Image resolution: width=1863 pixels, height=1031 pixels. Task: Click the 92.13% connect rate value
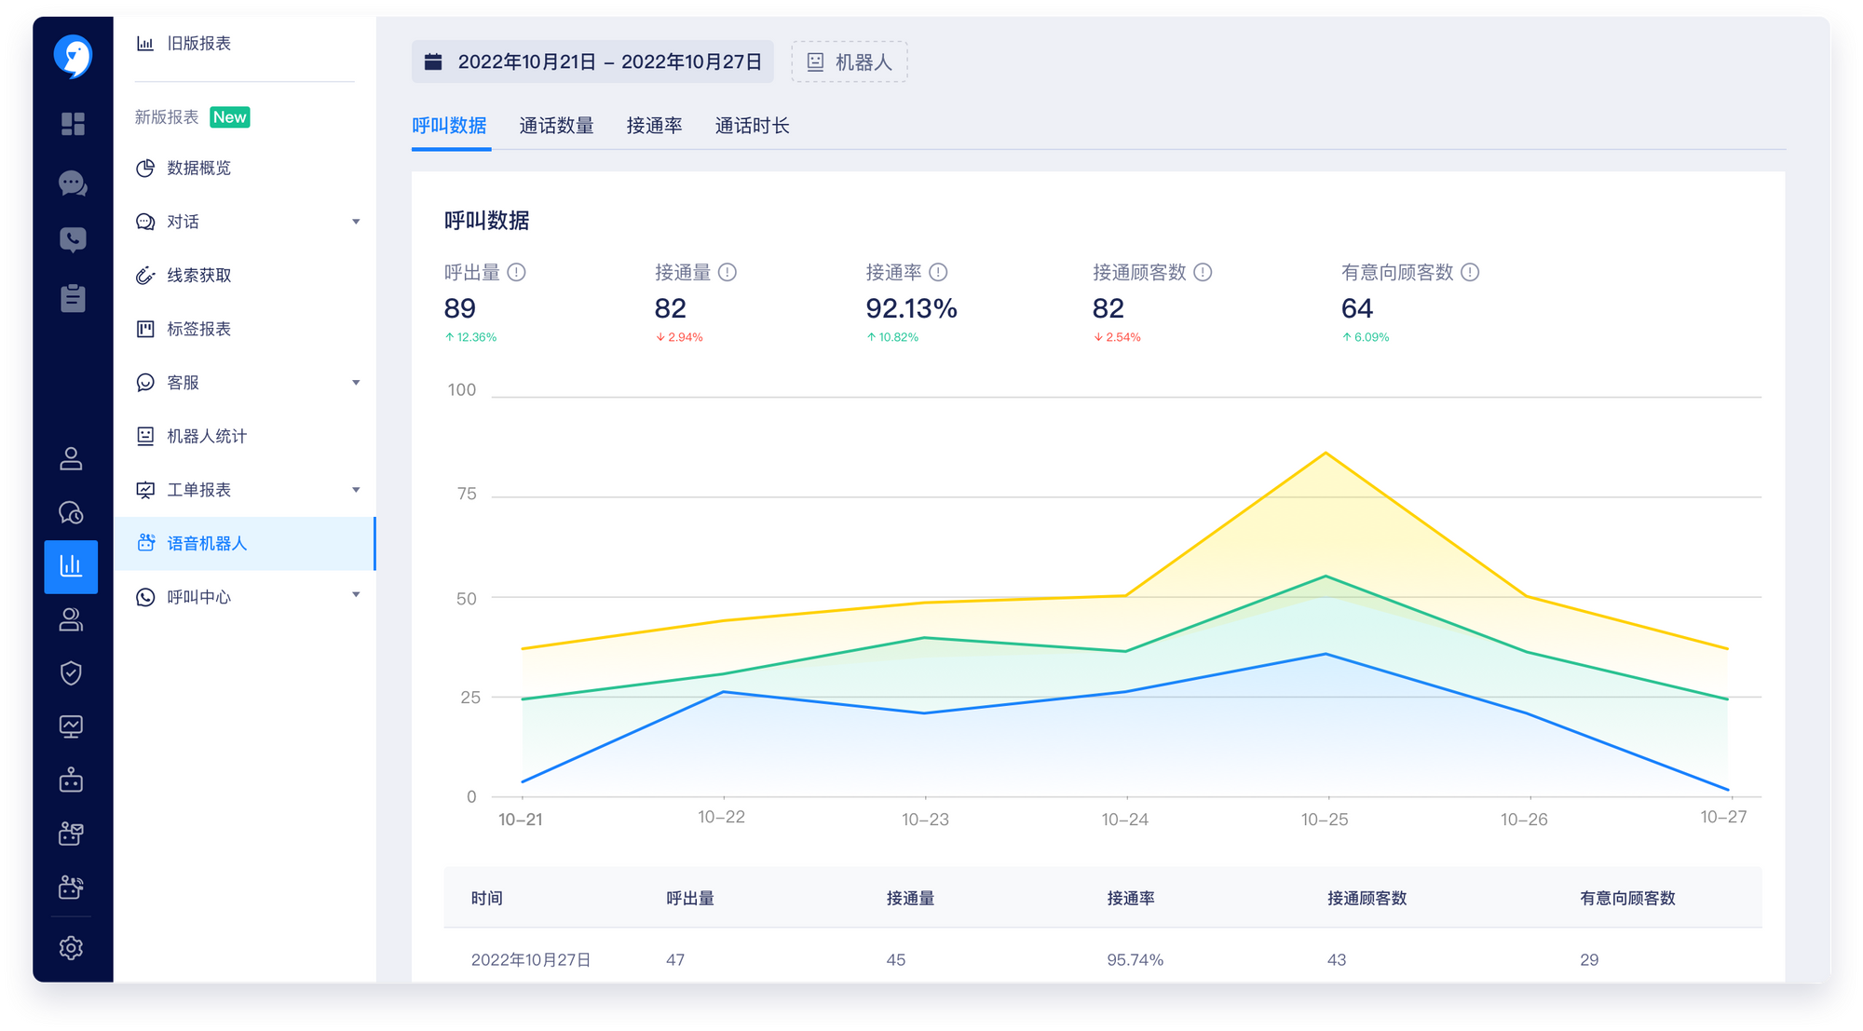click(911, 308)
